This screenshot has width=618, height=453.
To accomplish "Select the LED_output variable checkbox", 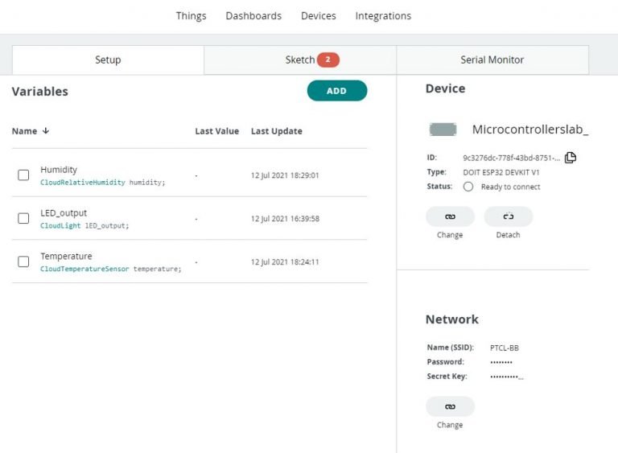I will click(x=23, y=218).
